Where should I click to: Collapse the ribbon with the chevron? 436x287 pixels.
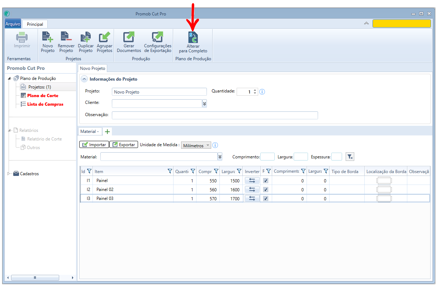point(366,23)
